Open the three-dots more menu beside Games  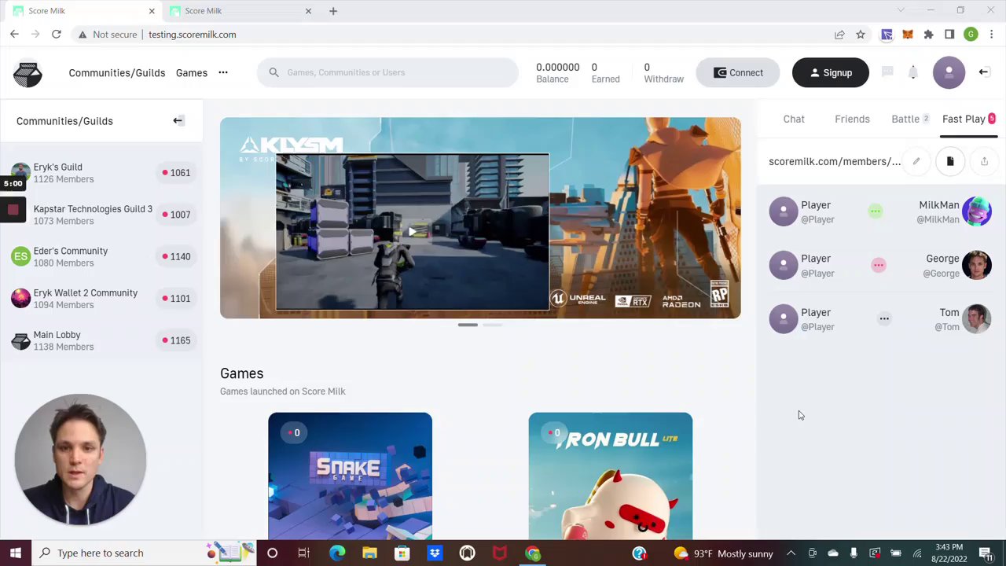[223, 72]
